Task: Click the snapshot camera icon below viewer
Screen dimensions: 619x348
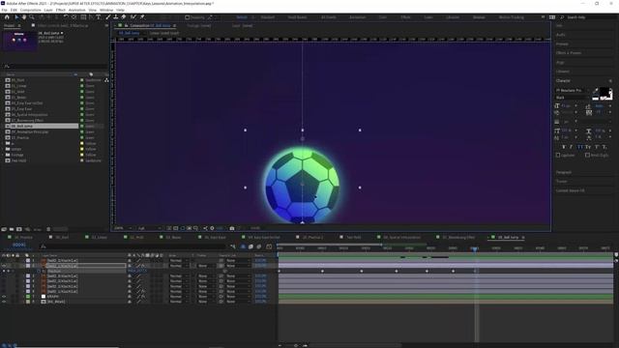Action: [x=232, y=228]
